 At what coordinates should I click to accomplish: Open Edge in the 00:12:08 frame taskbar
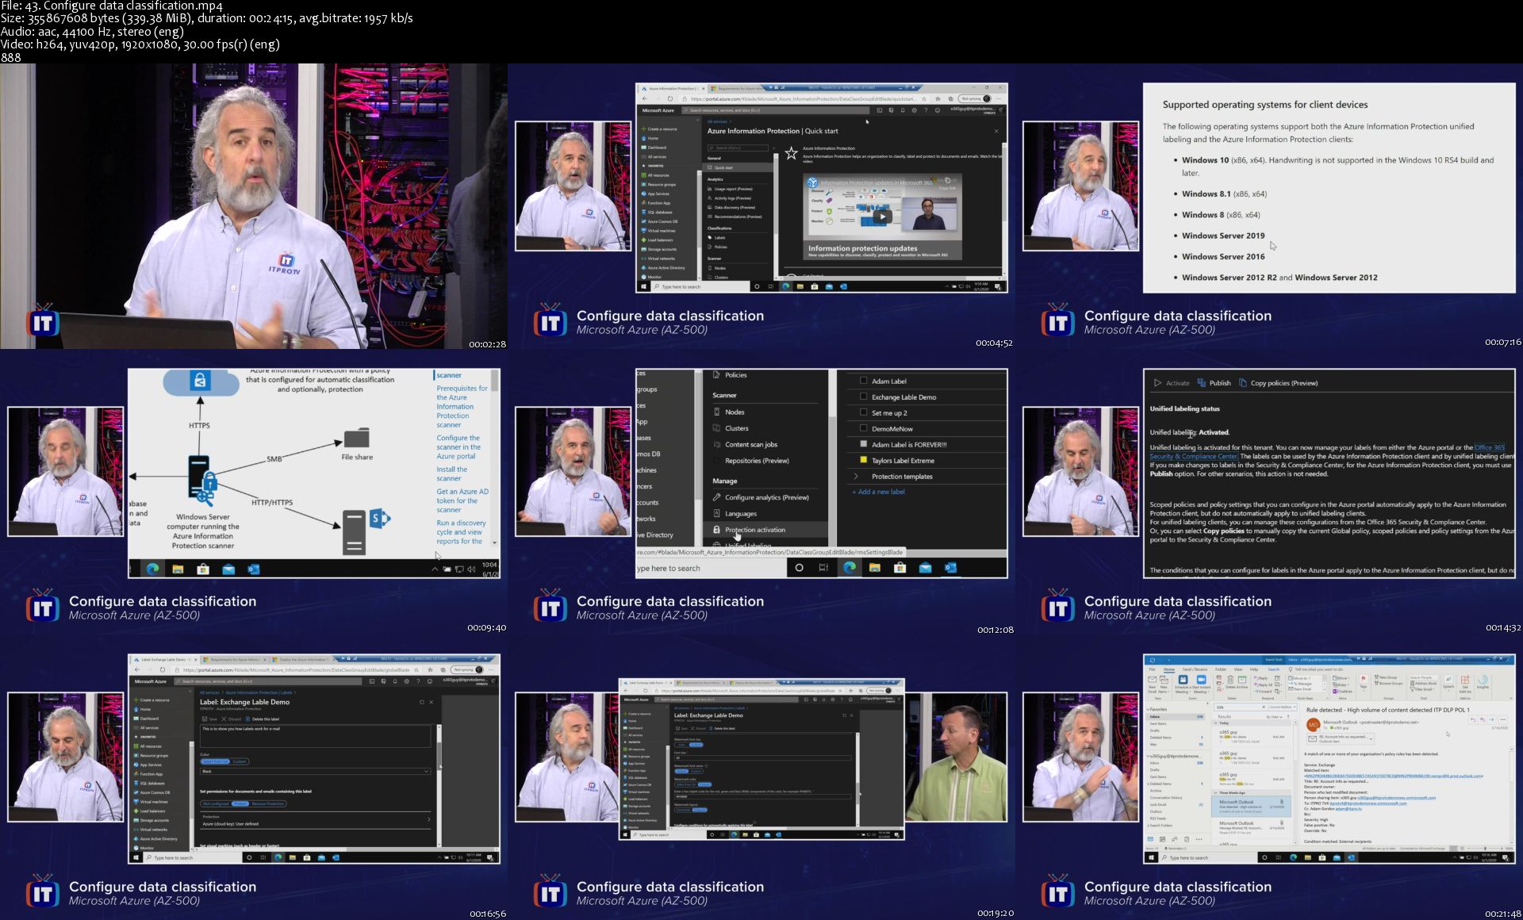coord(849,568)
